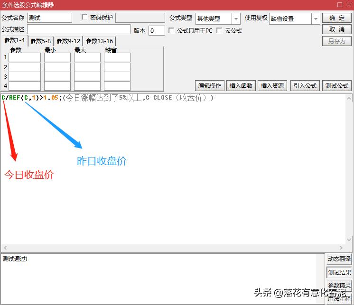Click the 插入资源 button
This screenshot has width=354, height=305.
[272, 85]
